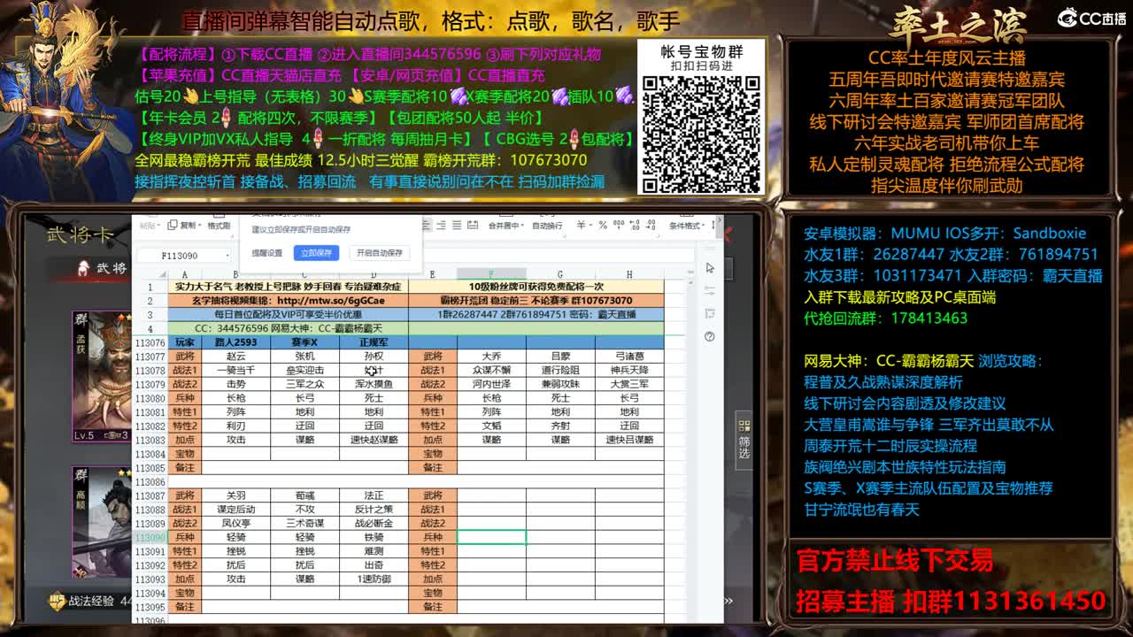Click cell containing 河内世泽

[491, 384]
